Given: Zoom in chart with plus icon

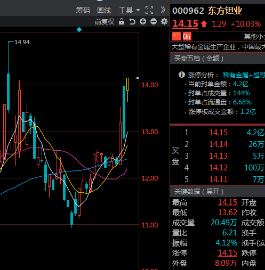Looking at the screenshot, I should tap(143, 21).
